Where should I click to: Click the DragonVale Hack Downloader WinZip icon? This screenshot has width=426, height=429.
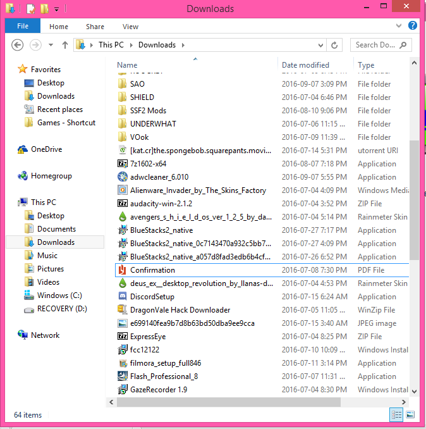click(123, 309)
